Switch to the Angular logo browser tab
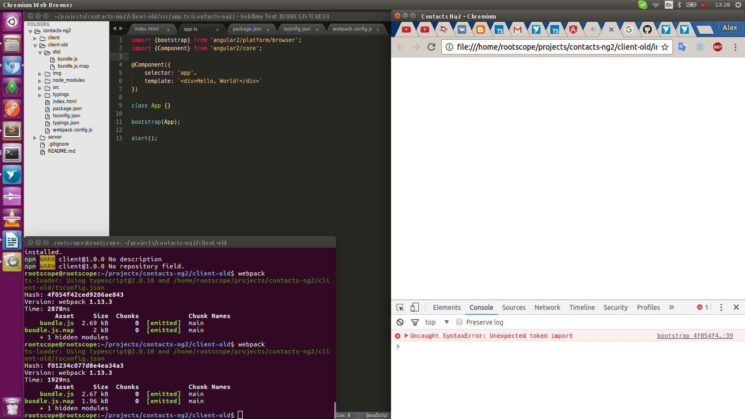 [573, 29]
